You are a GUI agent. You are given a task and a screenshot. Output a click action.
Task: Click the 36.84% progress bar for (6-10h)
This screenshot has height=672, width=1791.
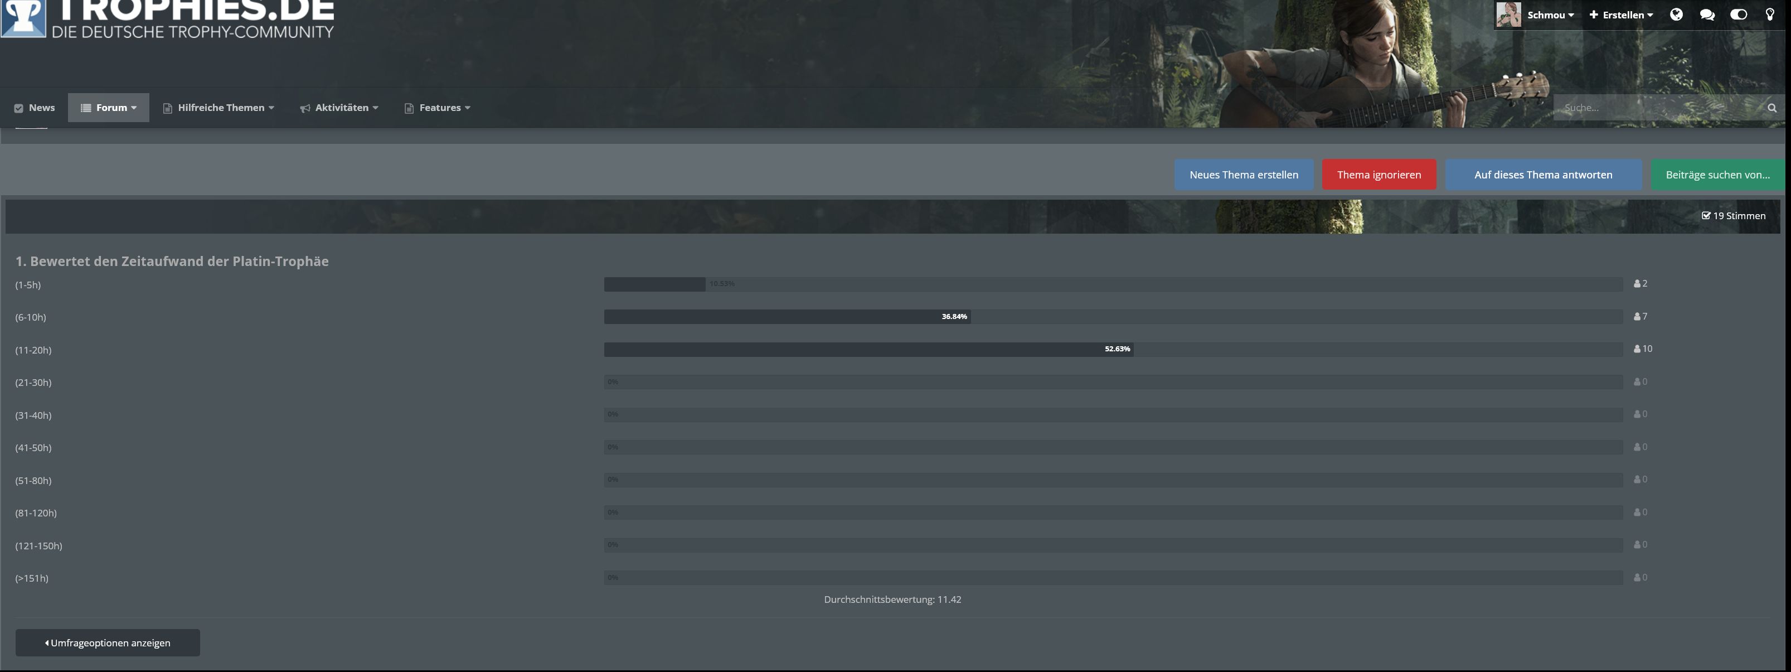(1113, 317)
